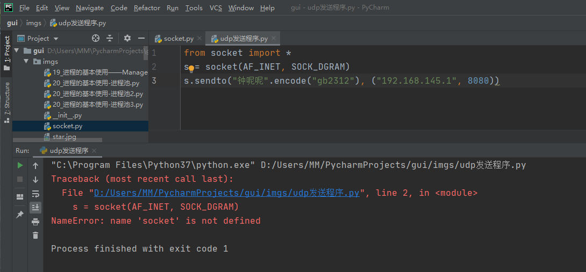Open the Tools menu
Image resolution: width=586 pixels, height=272 pixels.
point(194,8)
